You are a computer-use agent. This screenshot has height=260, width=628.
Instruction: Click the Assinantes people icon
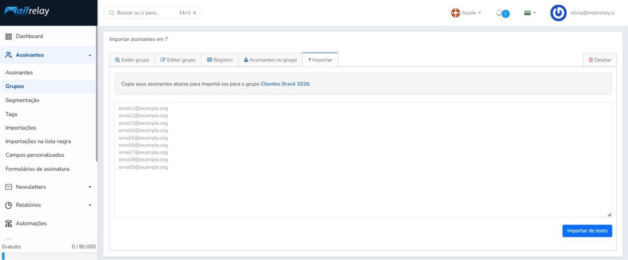[8, 55]
